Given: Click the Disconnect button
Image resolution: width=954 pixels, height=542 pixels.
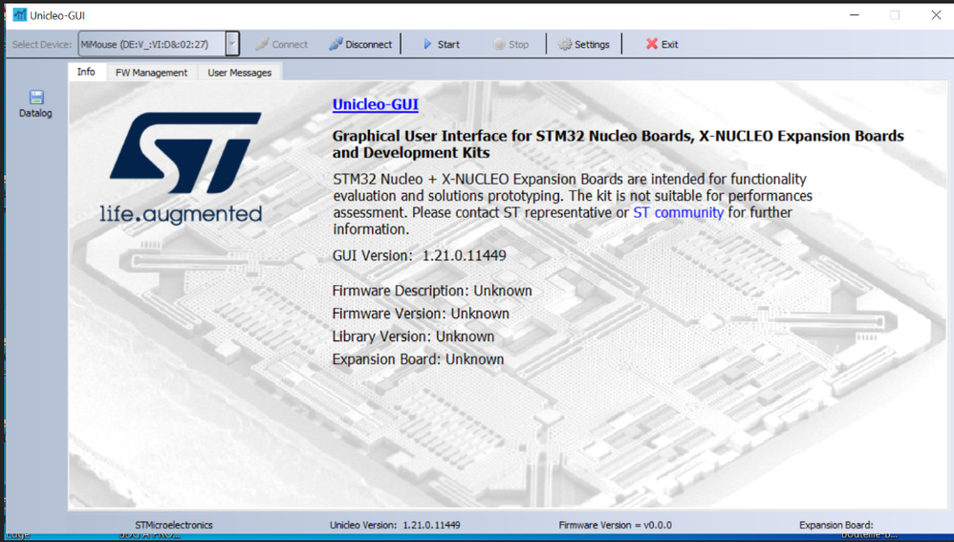Looking at the screenshot, I should click(360, 44).
